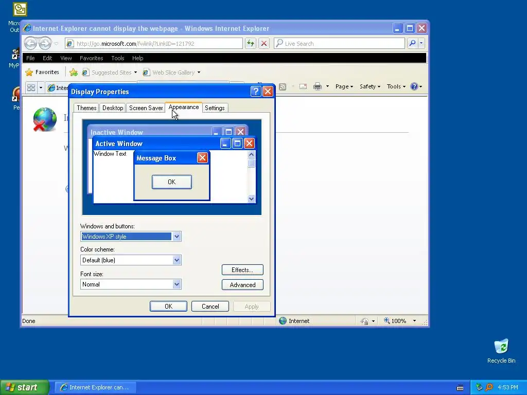The width and height of the screenshot is (527, 395).
Task: Open the search provider dropdown arrow
Action: tap(421, 43)
